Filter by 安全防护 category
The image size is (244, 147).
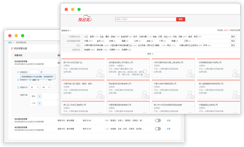click(126, 37)
